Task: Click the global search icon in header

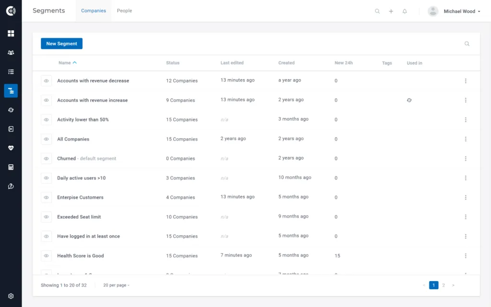Action: coord(377,12)
